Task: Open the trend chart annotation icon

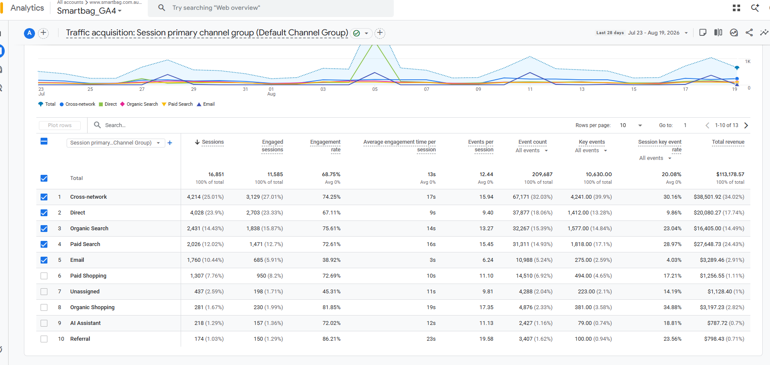Action: pos(734,32)
